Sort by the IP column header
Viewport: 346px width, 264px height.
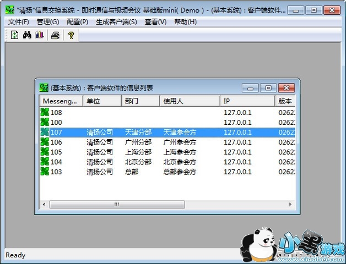pyautogui.click(x=247, y=101)
